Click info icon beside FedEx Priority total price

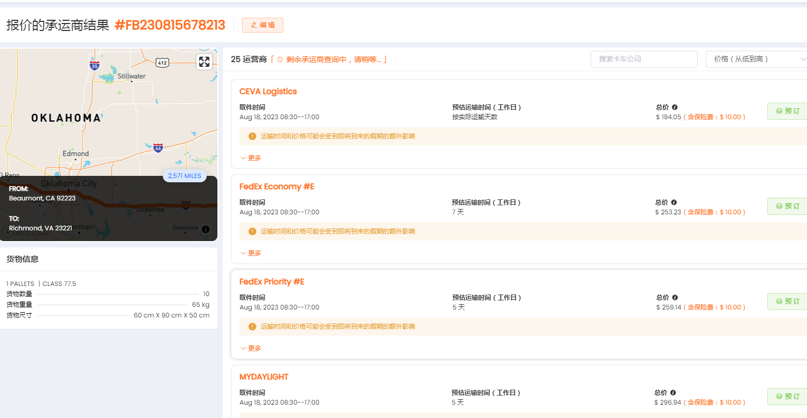pos(675,298)
